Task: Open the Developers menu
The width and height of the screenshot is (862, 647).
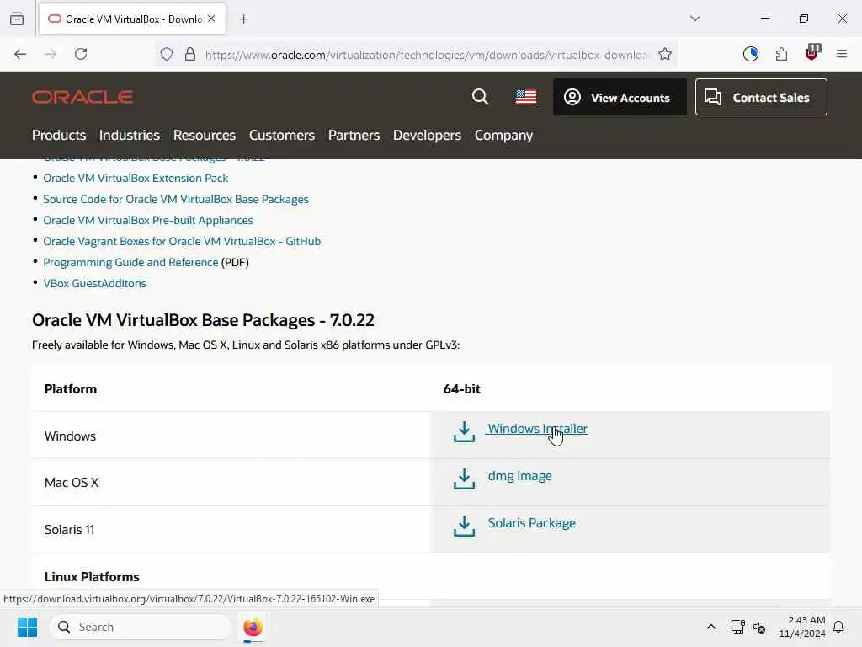Action: (427, 136)
